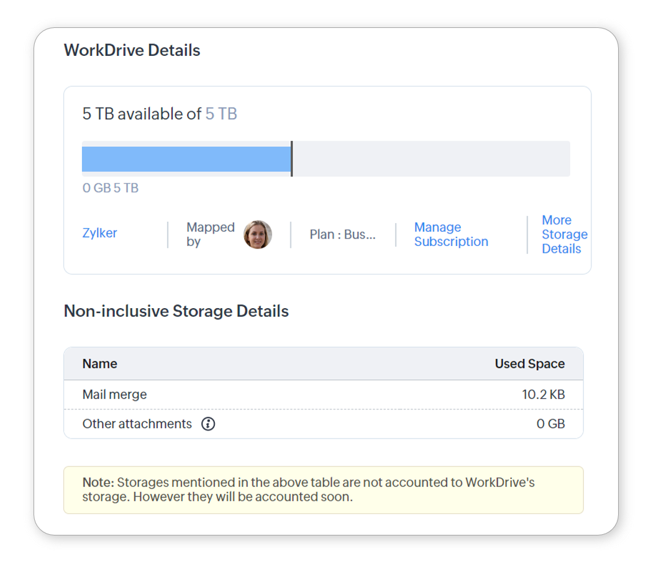Image resolution: width=656 pixels, height=569 pixels.
Task: Click the empty gray portion of storage bar
Action: [x=430, y=159]
